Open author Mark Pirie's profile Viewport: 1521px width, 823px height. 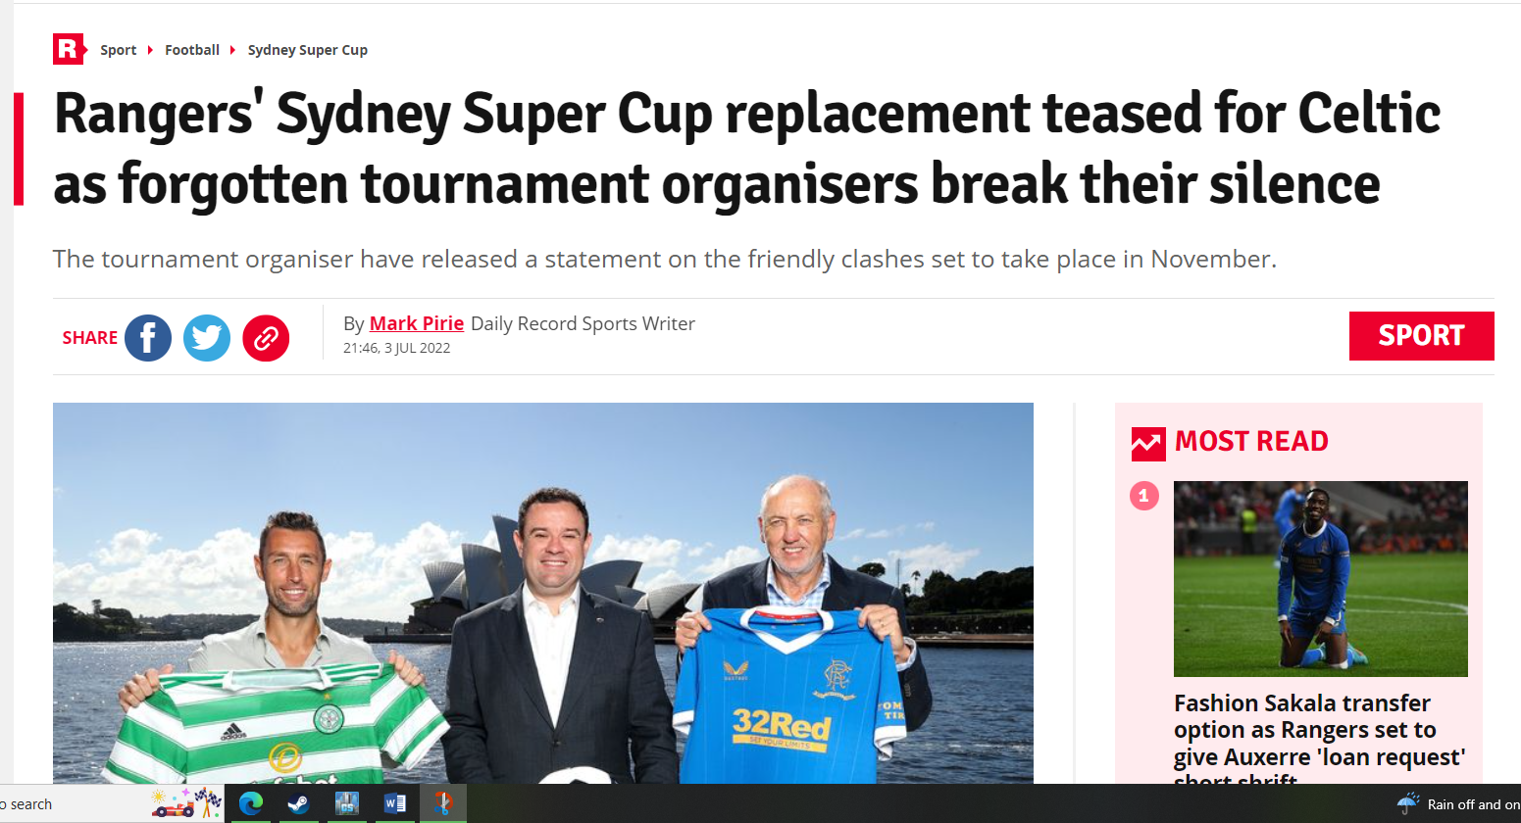pos(417,323)
